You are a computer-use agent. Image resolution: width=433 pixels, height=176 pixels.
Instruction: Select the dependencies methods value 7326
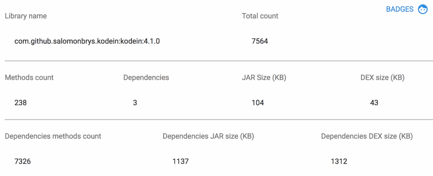point(22,161)
